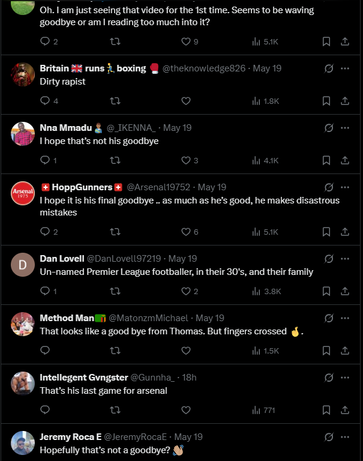The height and width of the screenshot is (461, 363).
Task: Open Grok icon on Jeremy Roca E's tweet
Action: point(328,437)
